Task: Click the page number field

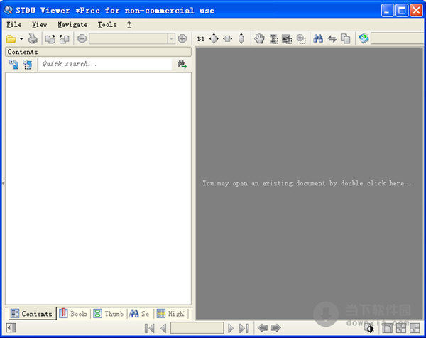Action: click(x=197, y=328)
